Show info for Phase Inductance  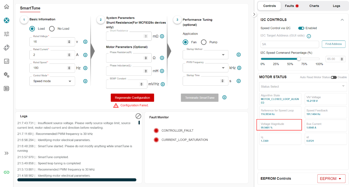coord(162,71)
